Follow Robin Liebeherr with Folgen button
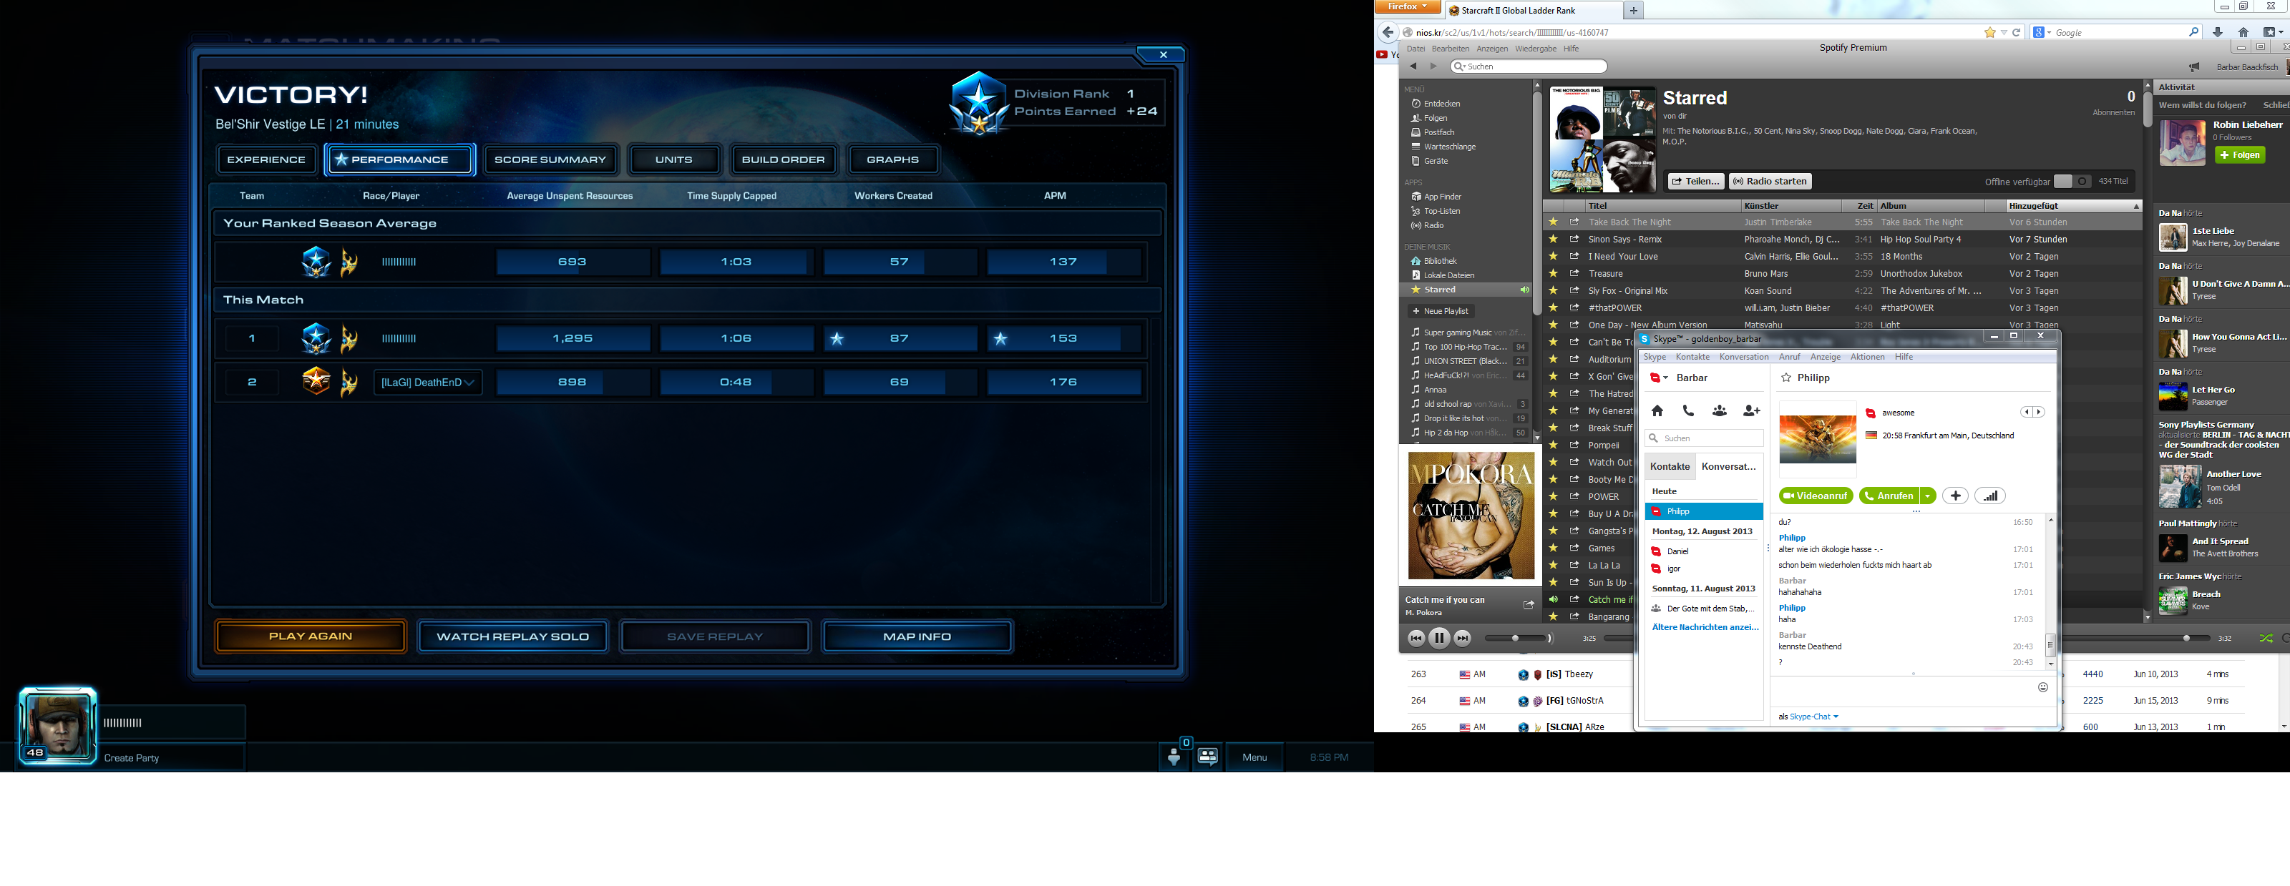The height and width of the screenshot is (886, 2290). click(x=2239, y=154)
